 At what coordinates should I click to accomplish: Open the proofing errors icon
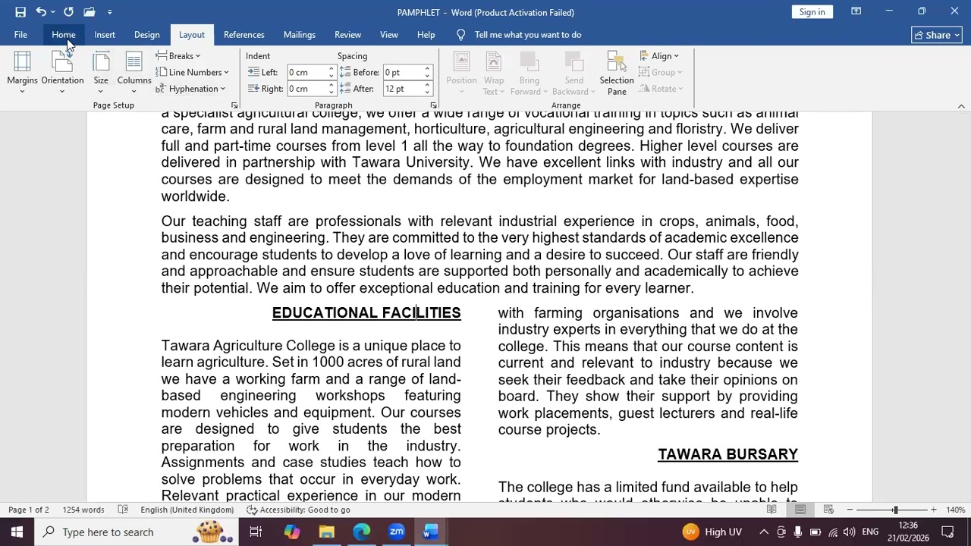click(x=123, y=510)
